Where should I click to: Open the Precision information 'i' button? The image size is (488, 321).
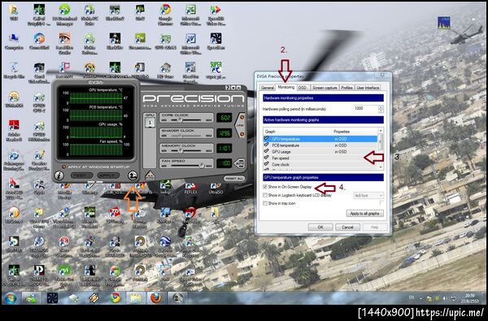(x=59, y=176)
